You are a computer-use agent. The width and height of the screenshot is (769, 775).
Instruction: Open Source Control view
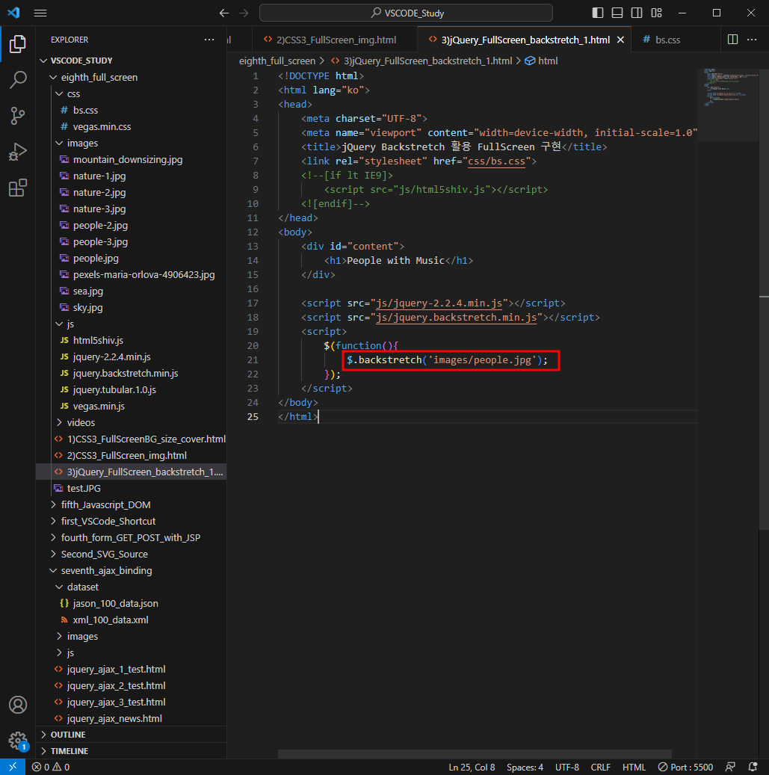point(18,116)
